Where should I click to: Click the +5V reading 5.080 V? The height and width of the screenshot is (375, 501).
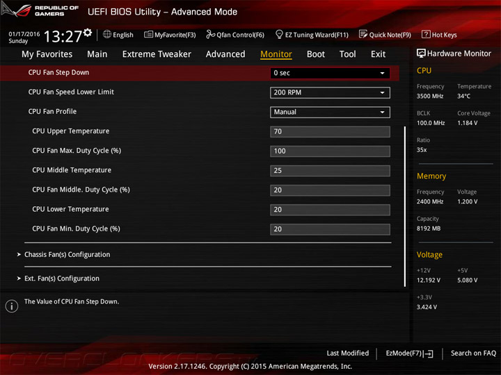point(467,280)
